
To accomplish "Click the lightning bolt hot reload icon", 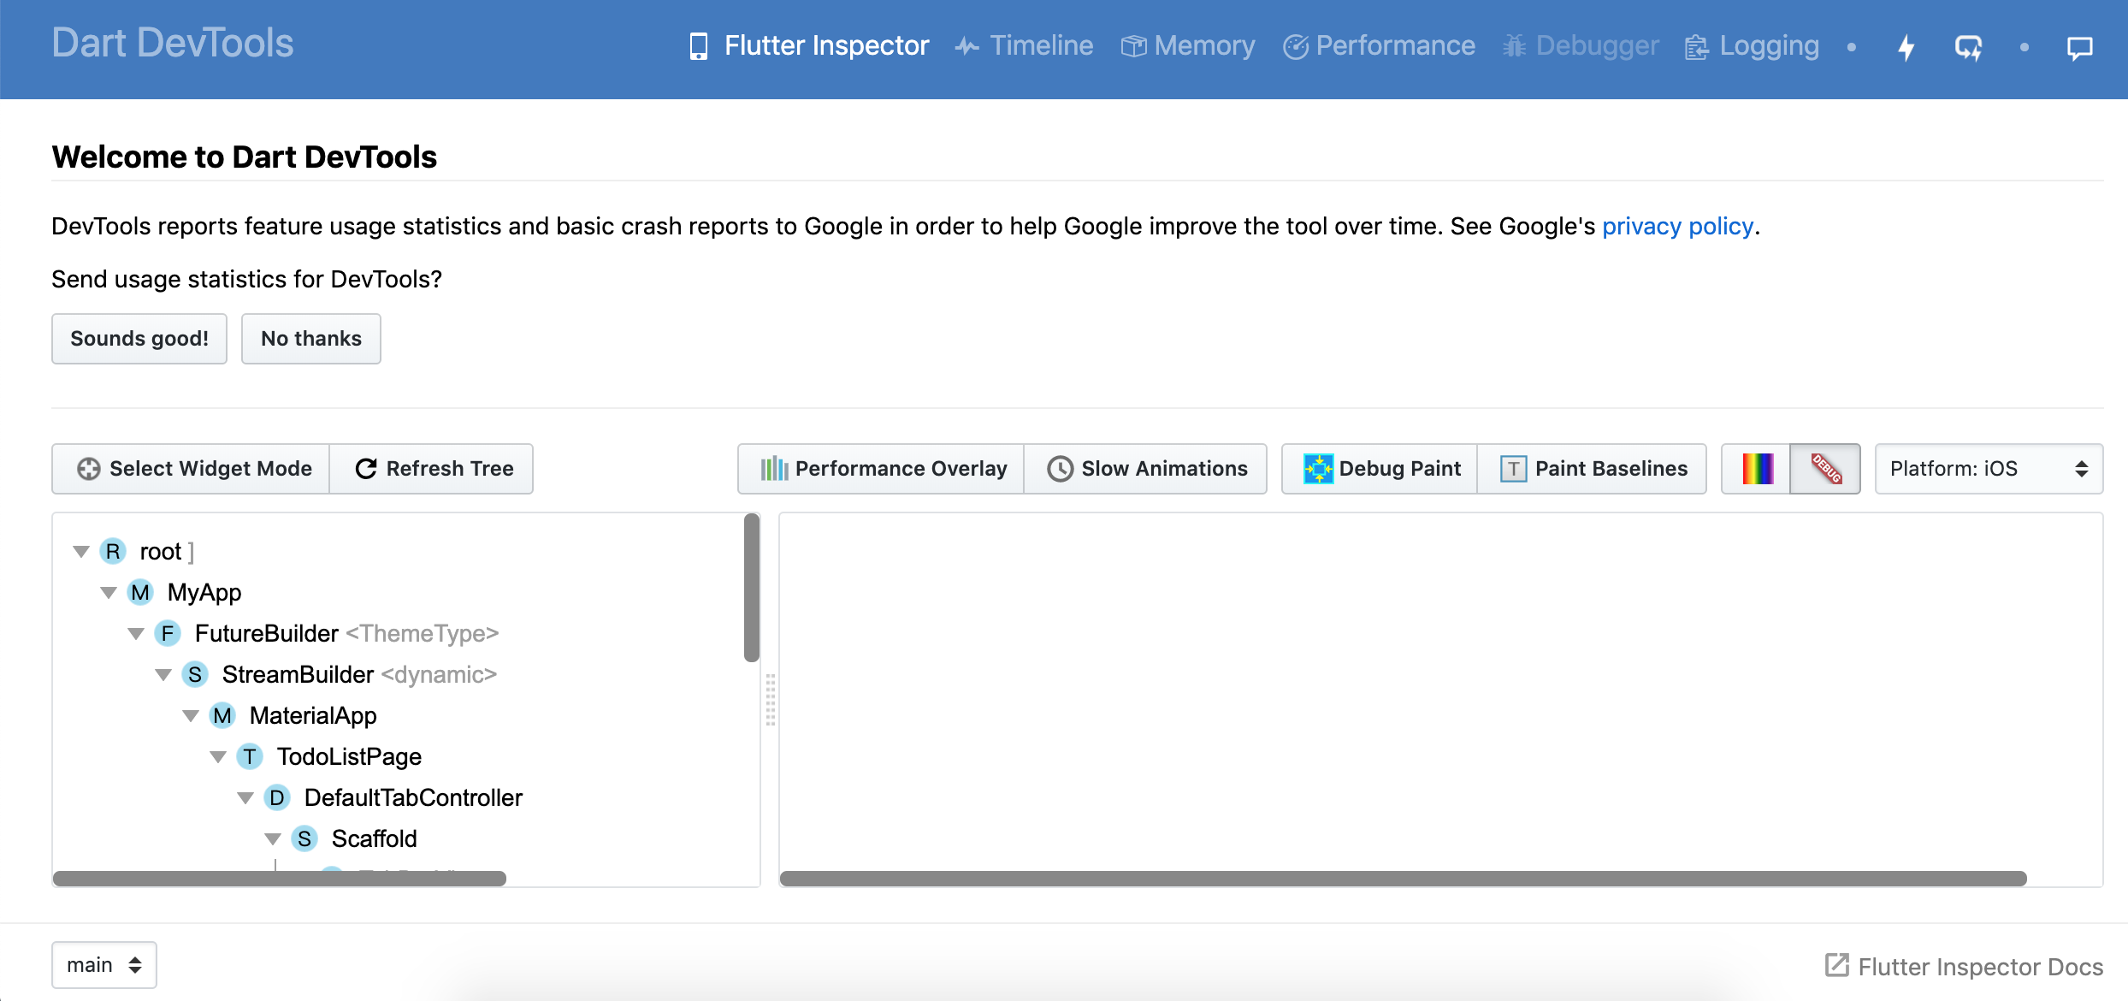I will click(1906, 47).
